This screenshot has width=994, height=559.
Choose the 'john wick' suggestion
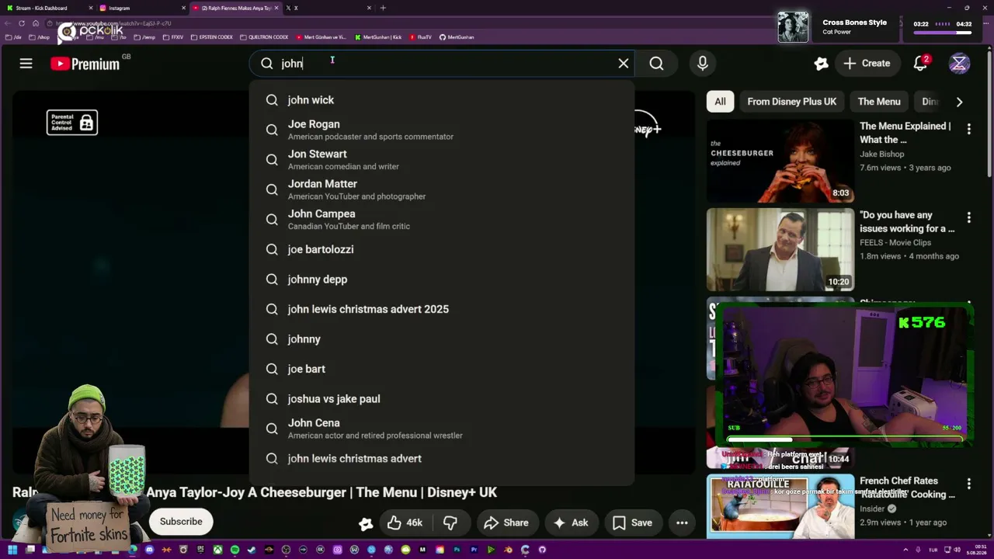point(441,100)
